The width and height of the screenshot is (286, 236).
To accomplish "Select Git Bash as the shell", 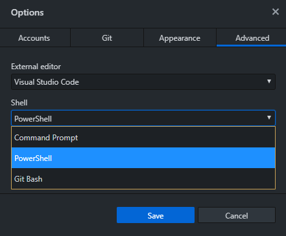I will 143,178.
